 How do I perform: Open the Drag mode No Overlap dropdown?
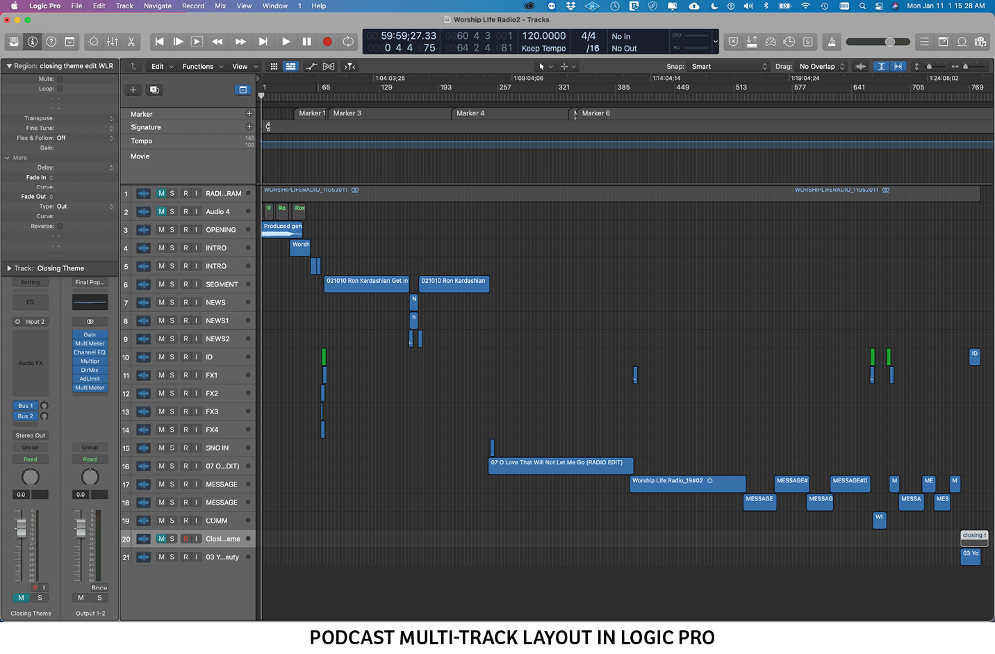821,67
